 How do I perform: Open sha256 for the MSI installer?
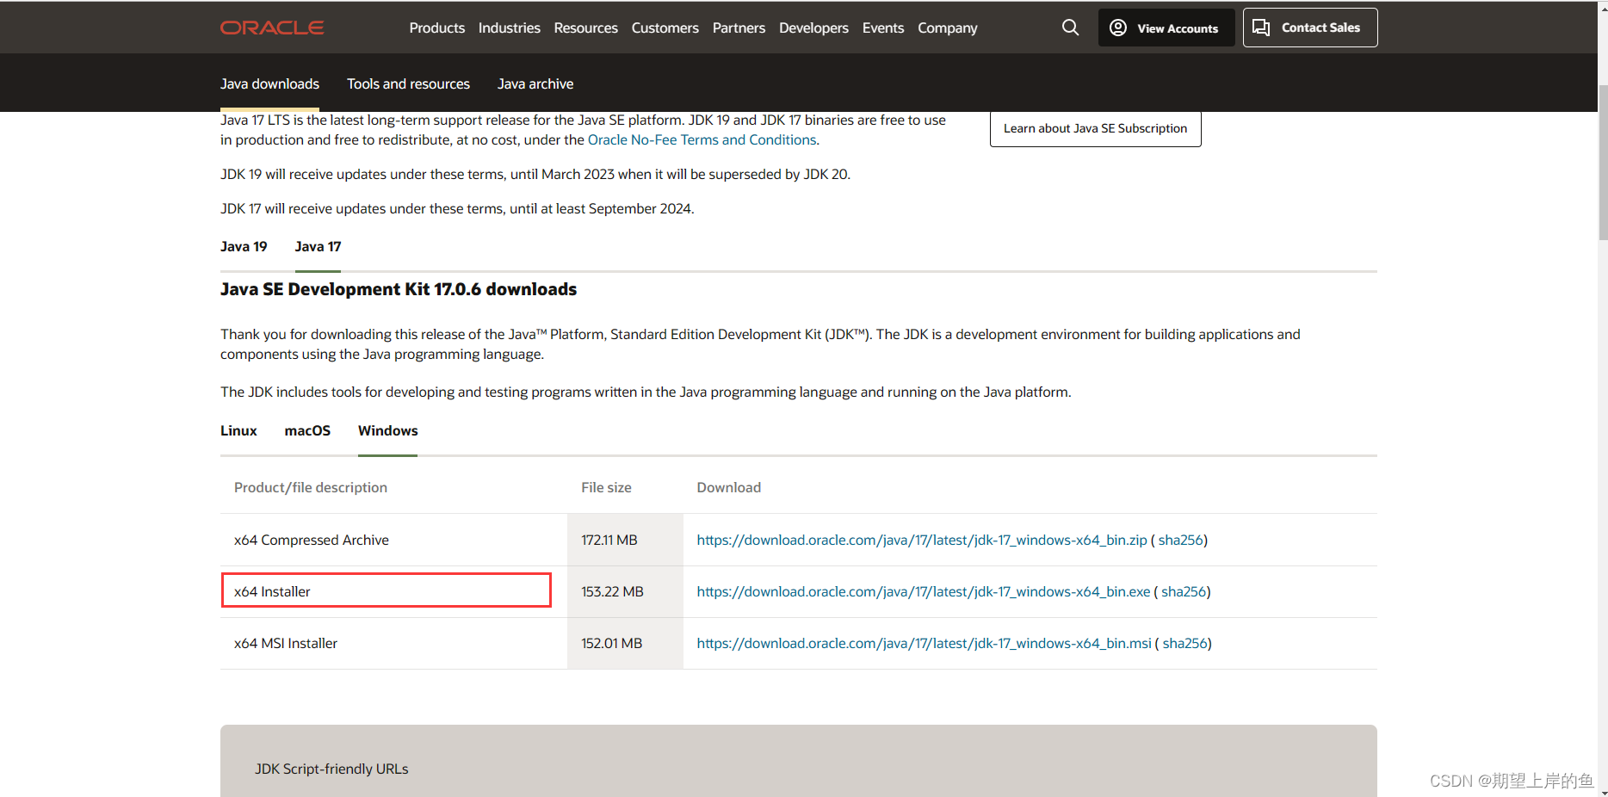click(1185, 643)
